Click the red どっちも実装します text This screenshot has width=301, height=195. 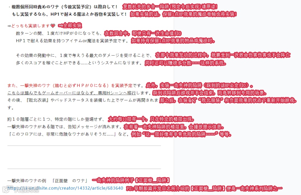[x=31, y=26]
